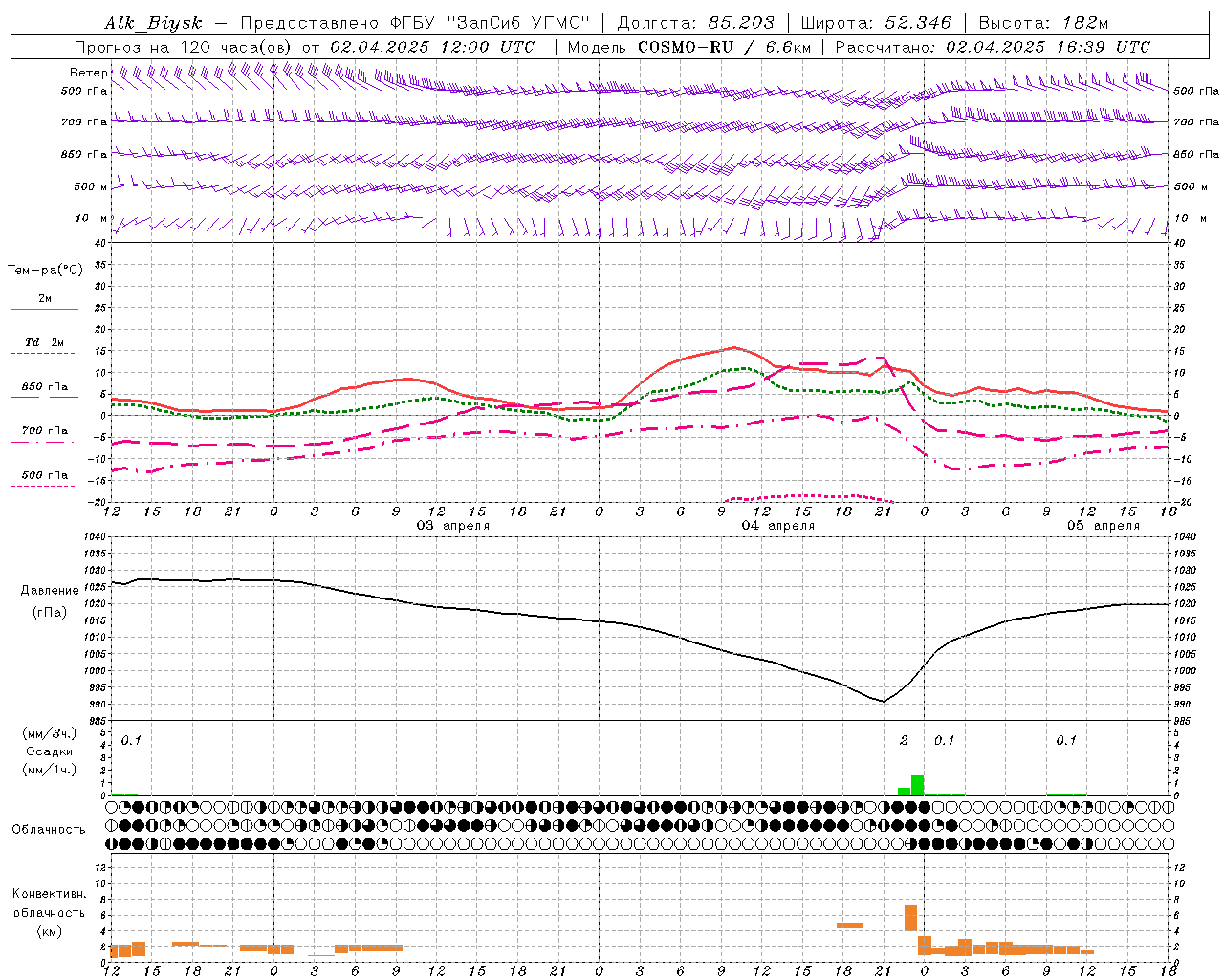This screenshot has width=1224, height=979.
Task: Click the Широта: 52.346 field
Action: (x=877, y=24)
